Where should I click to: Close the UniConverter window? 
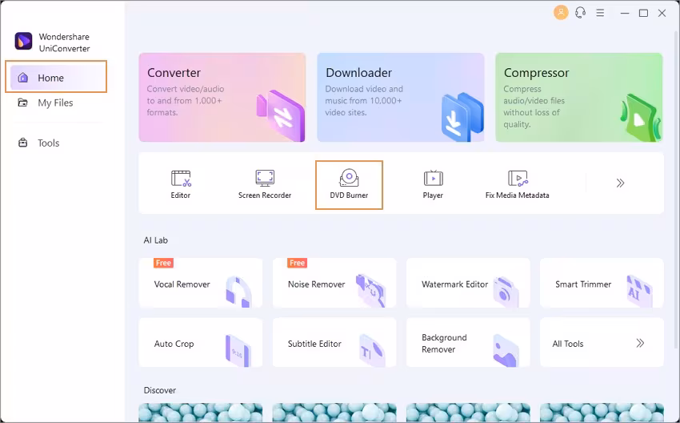(x=662, y=13)
